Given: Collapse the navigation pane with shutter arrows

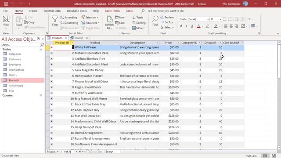Looking at the screenshot, I should click(43, 39).
